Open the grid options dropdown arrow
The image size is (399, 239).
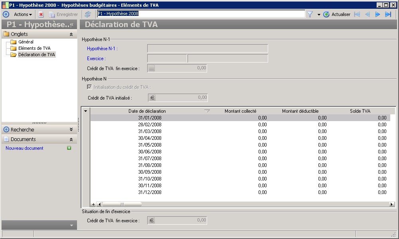pyautogui.click(x=85, y=111)
